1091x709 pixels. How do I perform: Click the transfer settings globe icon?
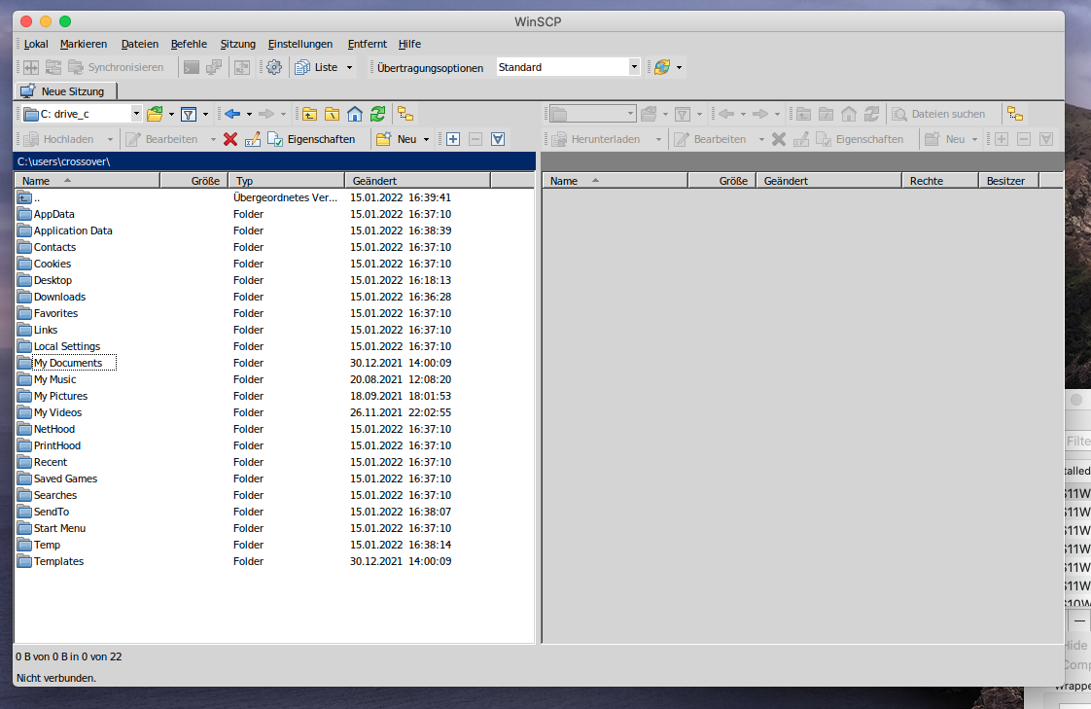(x=661, y=67)
